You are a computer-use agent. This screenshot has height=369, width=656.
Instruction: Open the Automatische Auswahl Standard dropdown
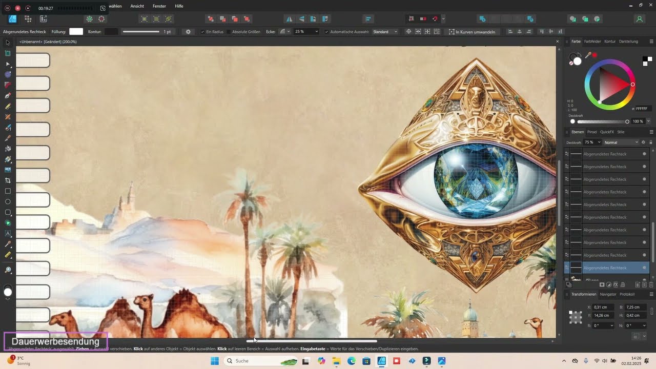[x=385, y=32]
